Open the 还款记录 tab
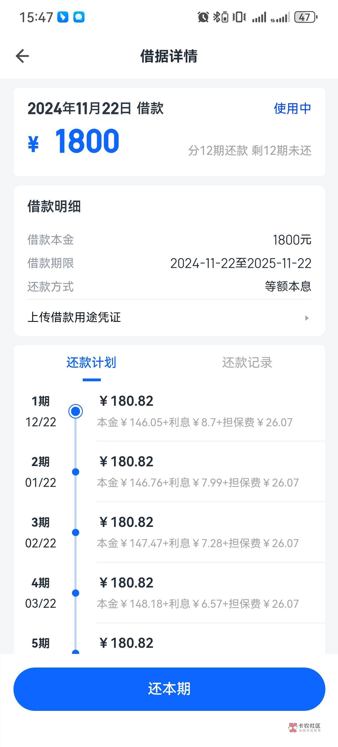 tap(247, 362)
